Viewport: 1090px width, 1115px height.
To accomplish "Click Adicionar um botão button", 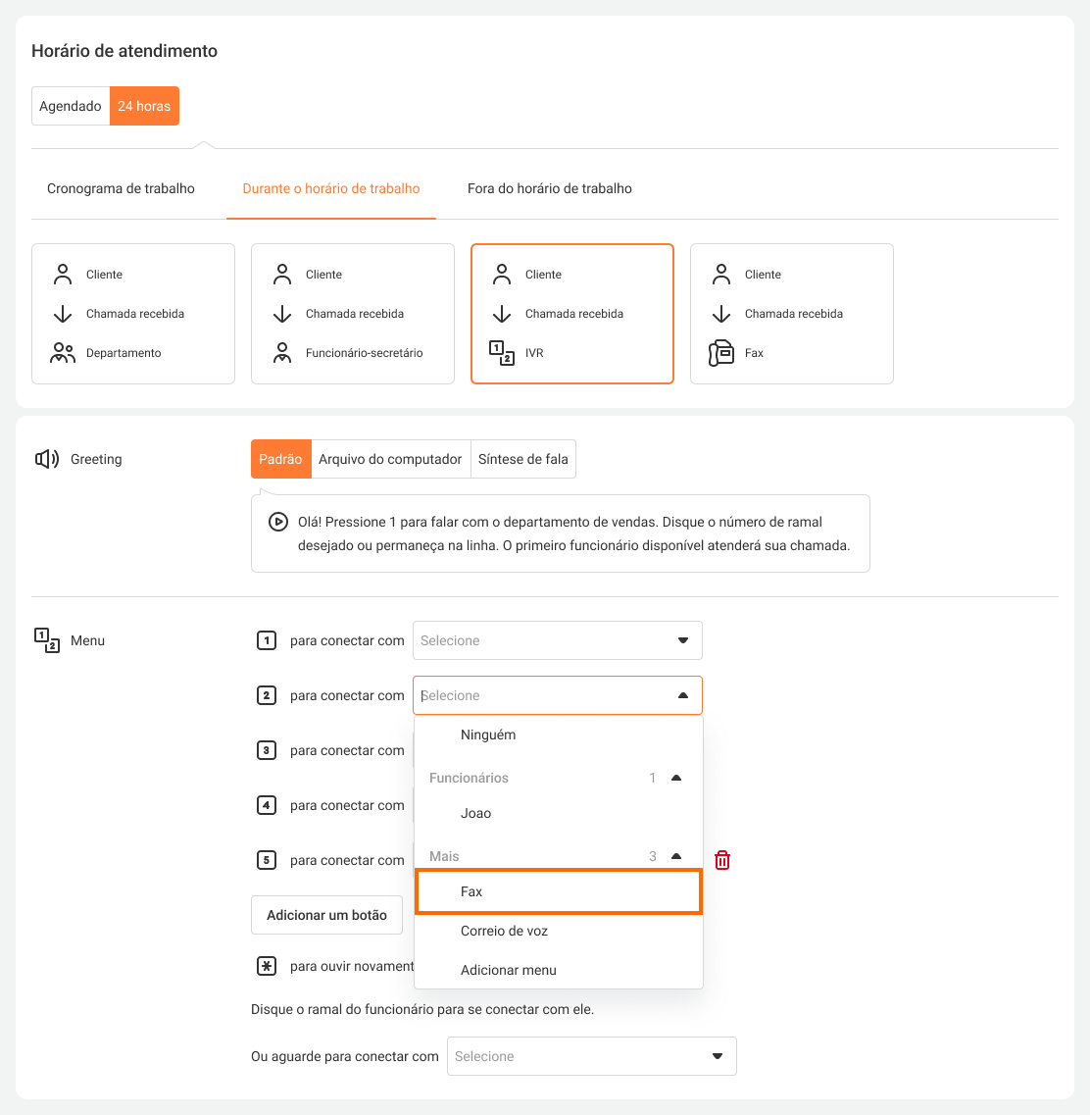I will tap(326, 915).
